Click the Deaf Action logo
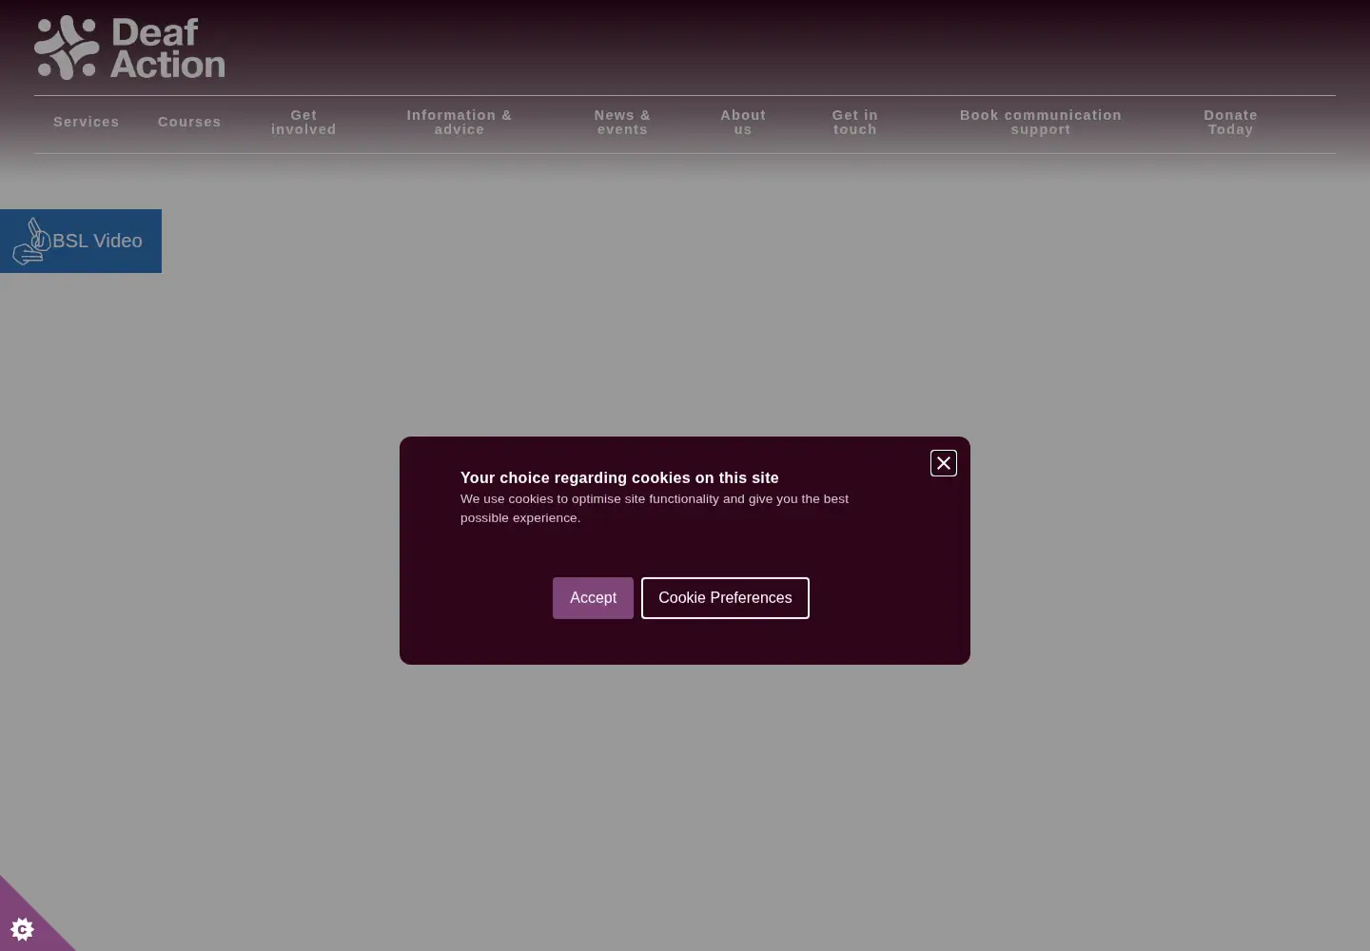The height and width of the screenshot is (951, 1370). (129, 48)
